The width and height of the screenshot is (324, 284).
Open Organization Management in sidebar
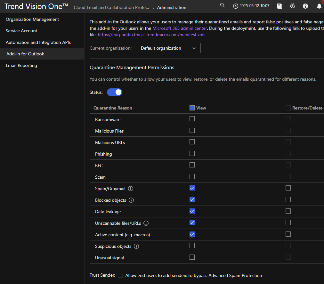(32, 19)
